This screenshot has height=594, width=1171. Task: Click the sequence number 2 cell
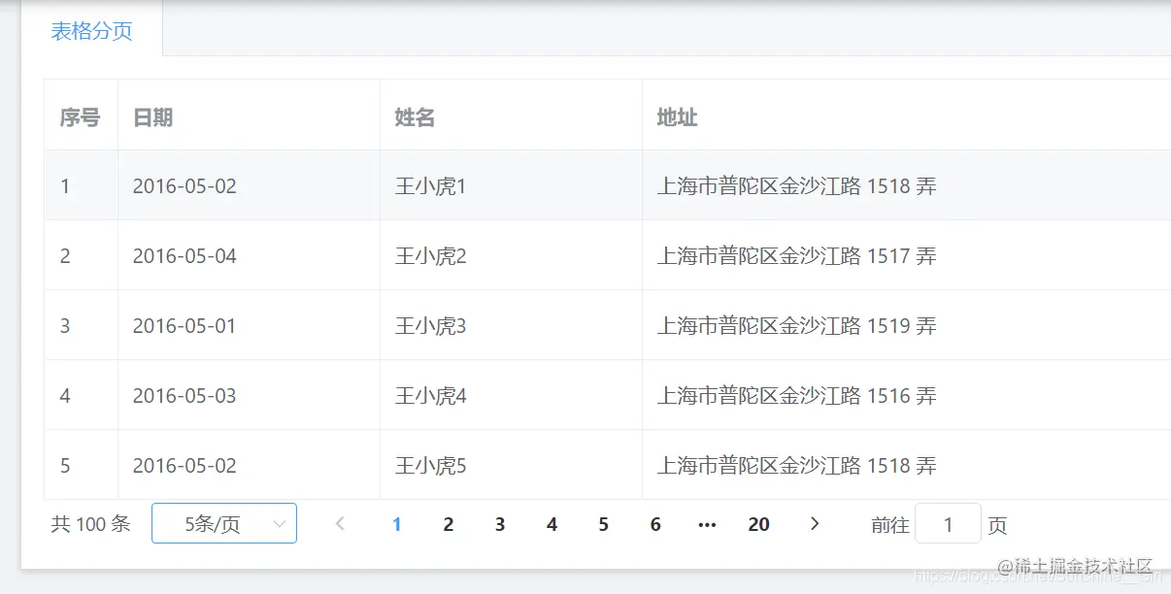81,255
